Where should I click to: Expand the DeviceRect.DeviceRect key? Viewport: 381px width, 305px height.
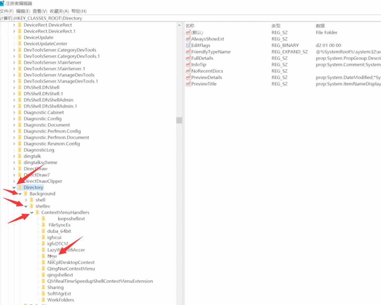point(14,25)
